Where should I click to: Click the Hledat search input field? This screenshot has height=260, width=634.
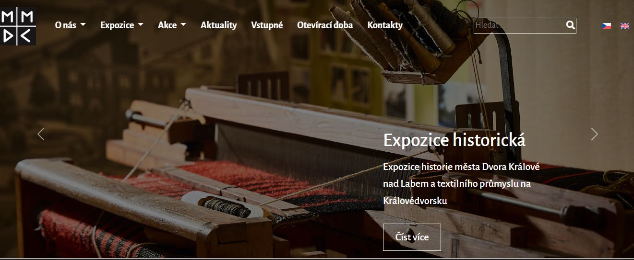tap(519, 25)
